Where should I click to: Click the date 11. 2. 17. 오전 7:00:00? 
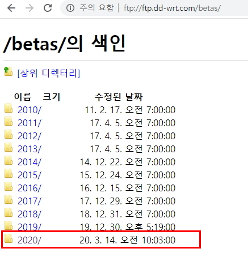click(x=130, y=110)
